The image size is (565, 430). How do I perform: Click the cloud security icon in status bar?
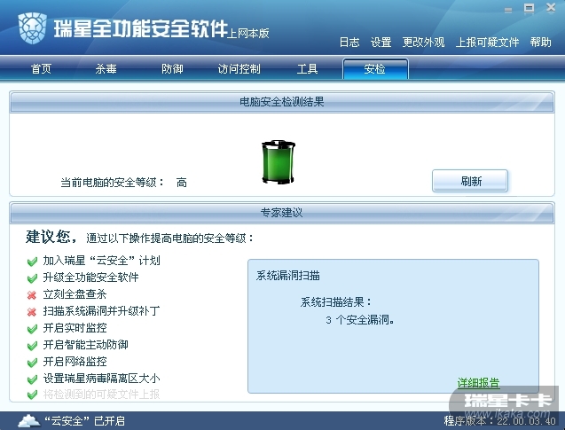click(x=28, y=420)
